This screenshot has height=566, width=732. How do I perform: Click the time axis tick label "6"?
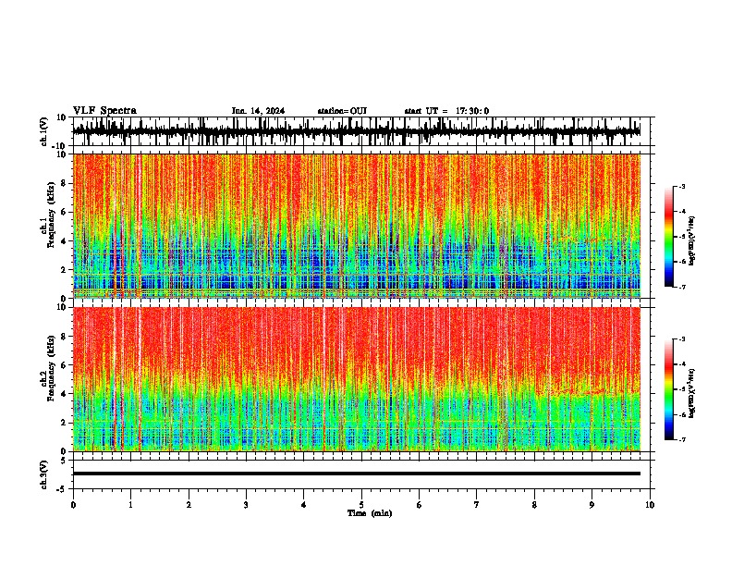[x=420, y=505]
